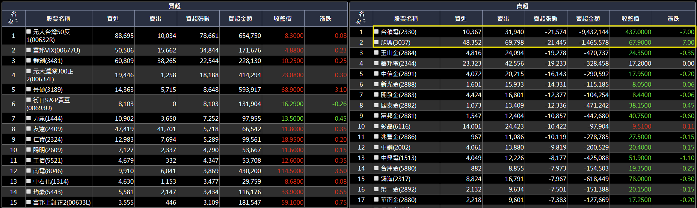697x208 pixels.
Task: Select the 欣興(3037) checkbox
Action: point(376,42)
